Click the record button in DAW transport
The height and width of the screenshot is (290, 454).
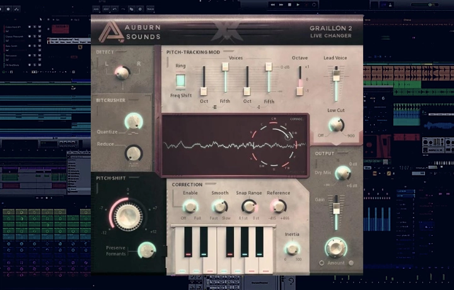coord(306,4)
